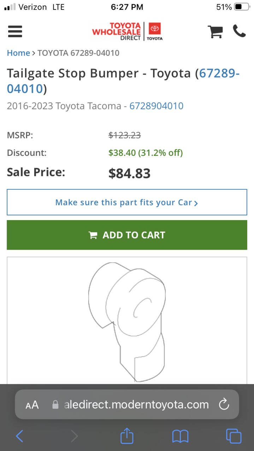
Task: Tap the battery status indicator
Action: click(x=242, y=7)
